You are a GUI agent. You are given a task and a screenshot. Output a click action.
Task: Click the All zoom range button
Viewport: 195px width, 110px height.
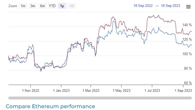(71, 6)
